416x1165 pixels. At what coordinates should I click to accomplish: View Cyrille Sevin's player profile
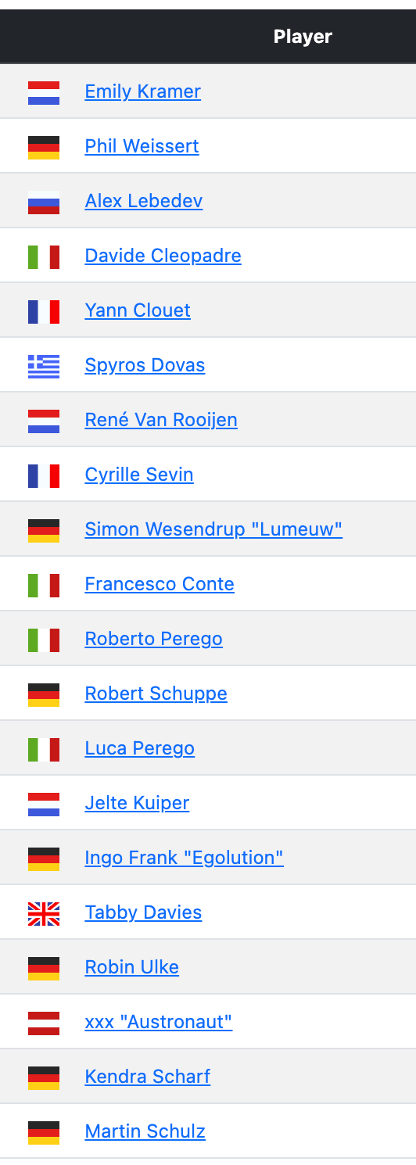click(x=139, y=475)
